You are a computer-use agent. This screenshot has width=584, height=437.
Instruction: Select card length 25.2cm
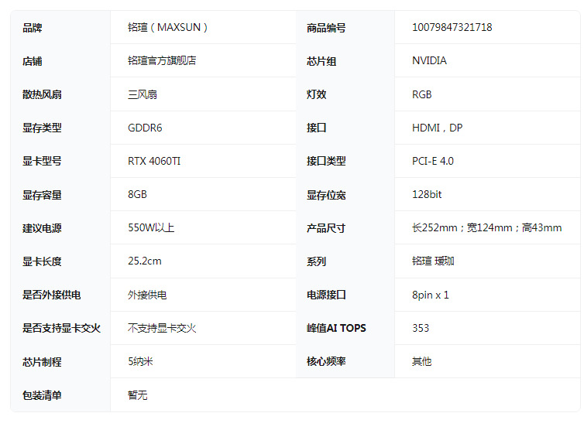click(145, 261)
